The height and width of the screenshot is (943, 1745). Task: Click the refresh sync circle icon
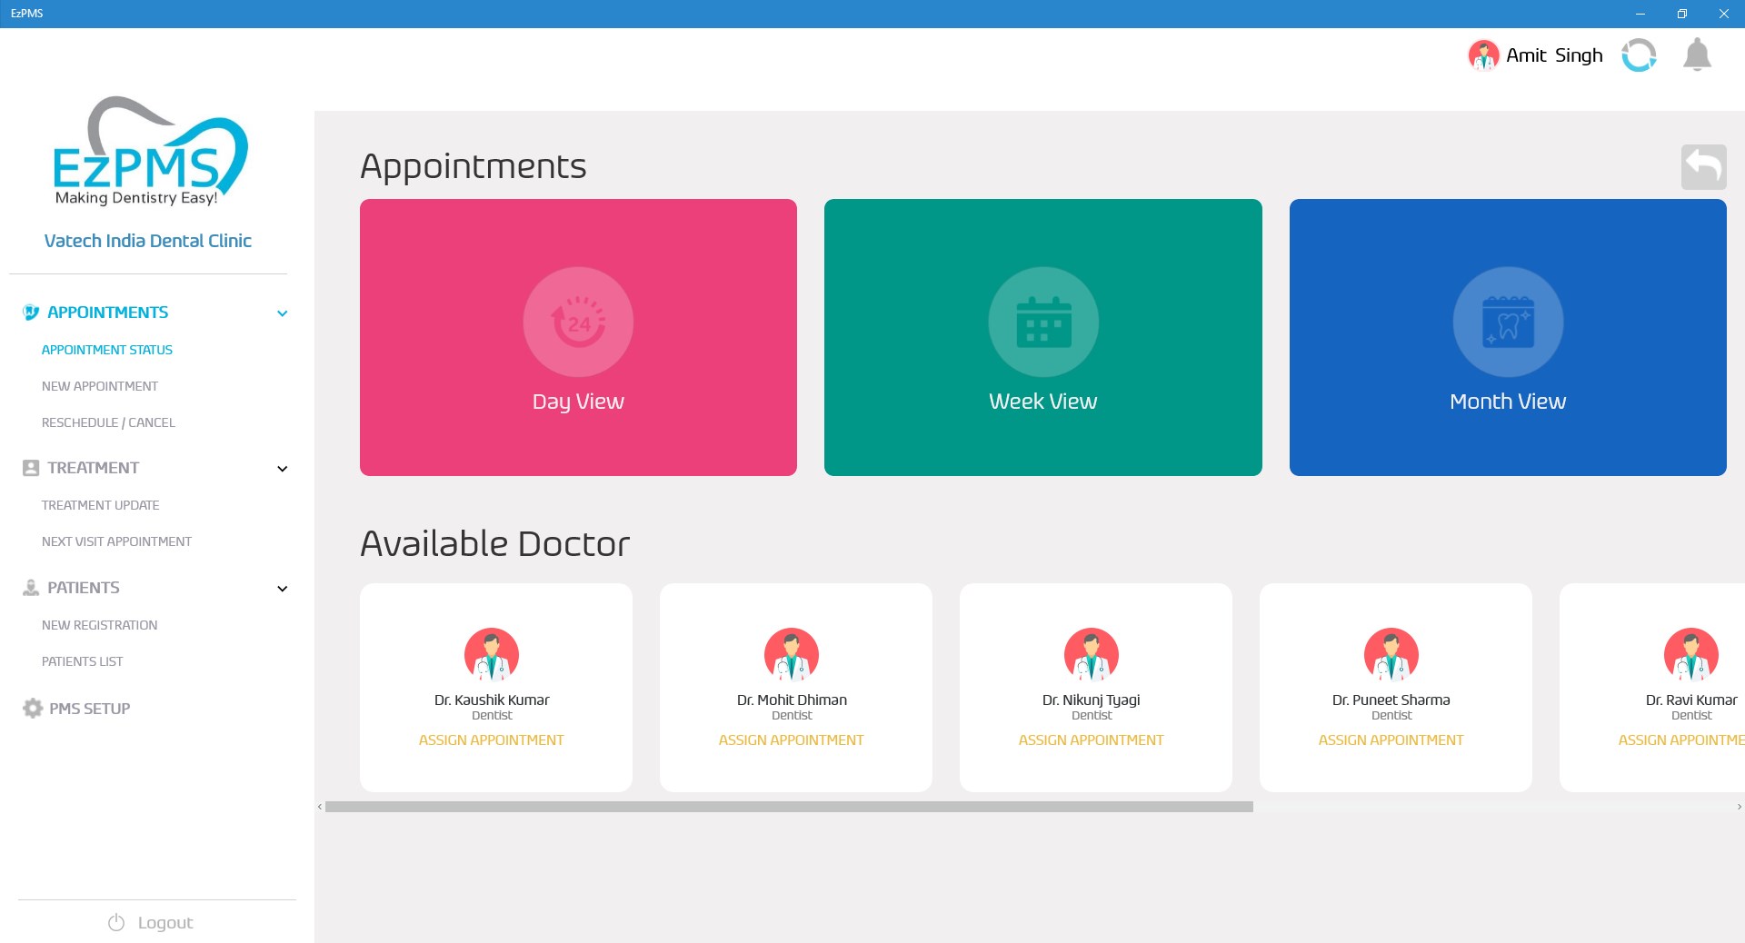coord(1639,55)
